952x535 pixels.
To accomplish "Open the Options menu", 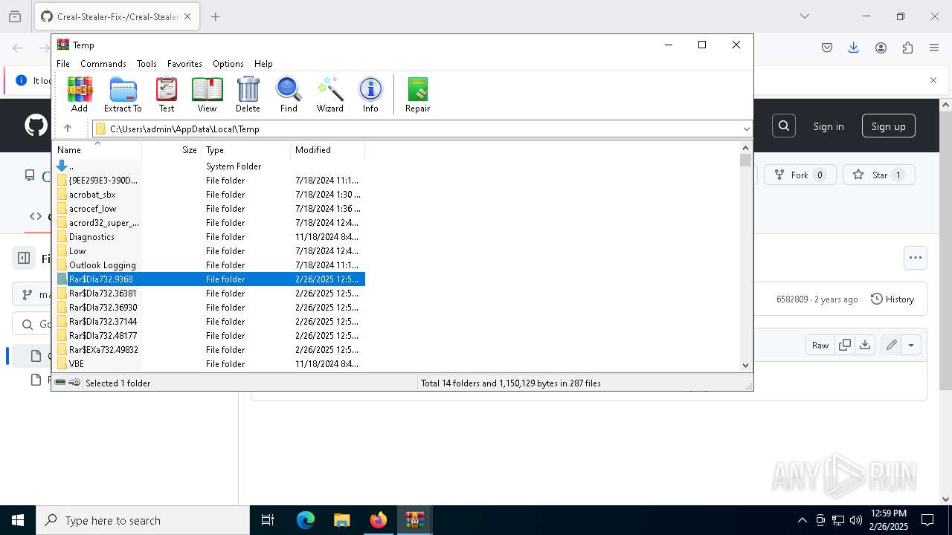I will pos(228,64).
